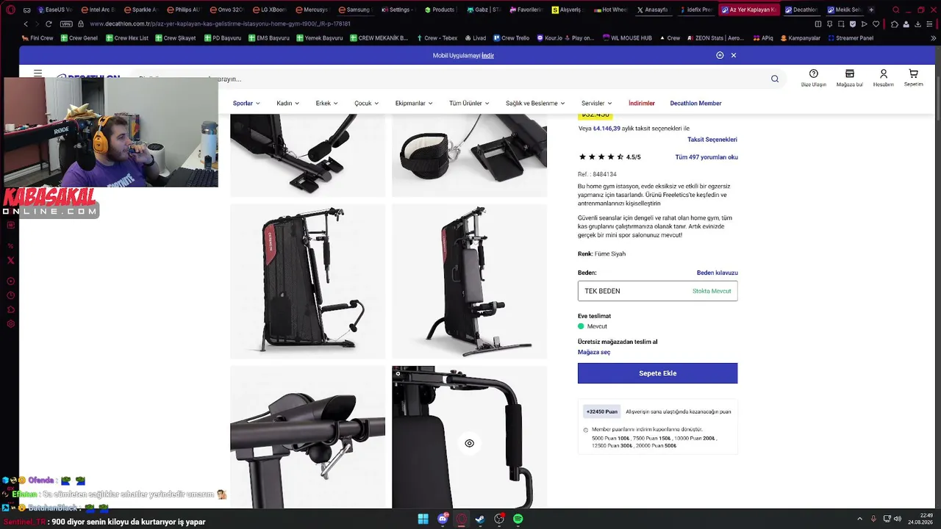Read all 497 reviews link
This screenshot has width=941, height=529.
pyautogui.click(x=706, y=157)
